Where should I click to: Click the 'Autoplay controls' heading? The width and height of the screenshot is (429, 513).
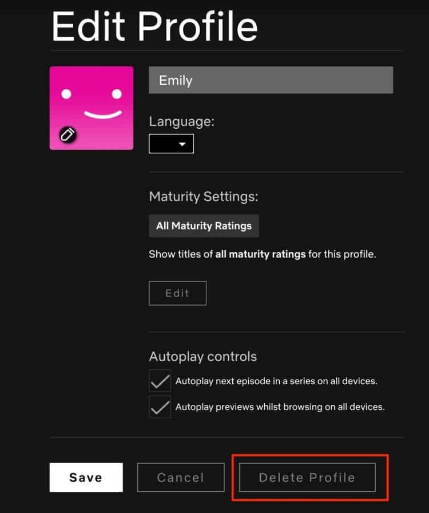pyautogui.click(x=202, y=357)
